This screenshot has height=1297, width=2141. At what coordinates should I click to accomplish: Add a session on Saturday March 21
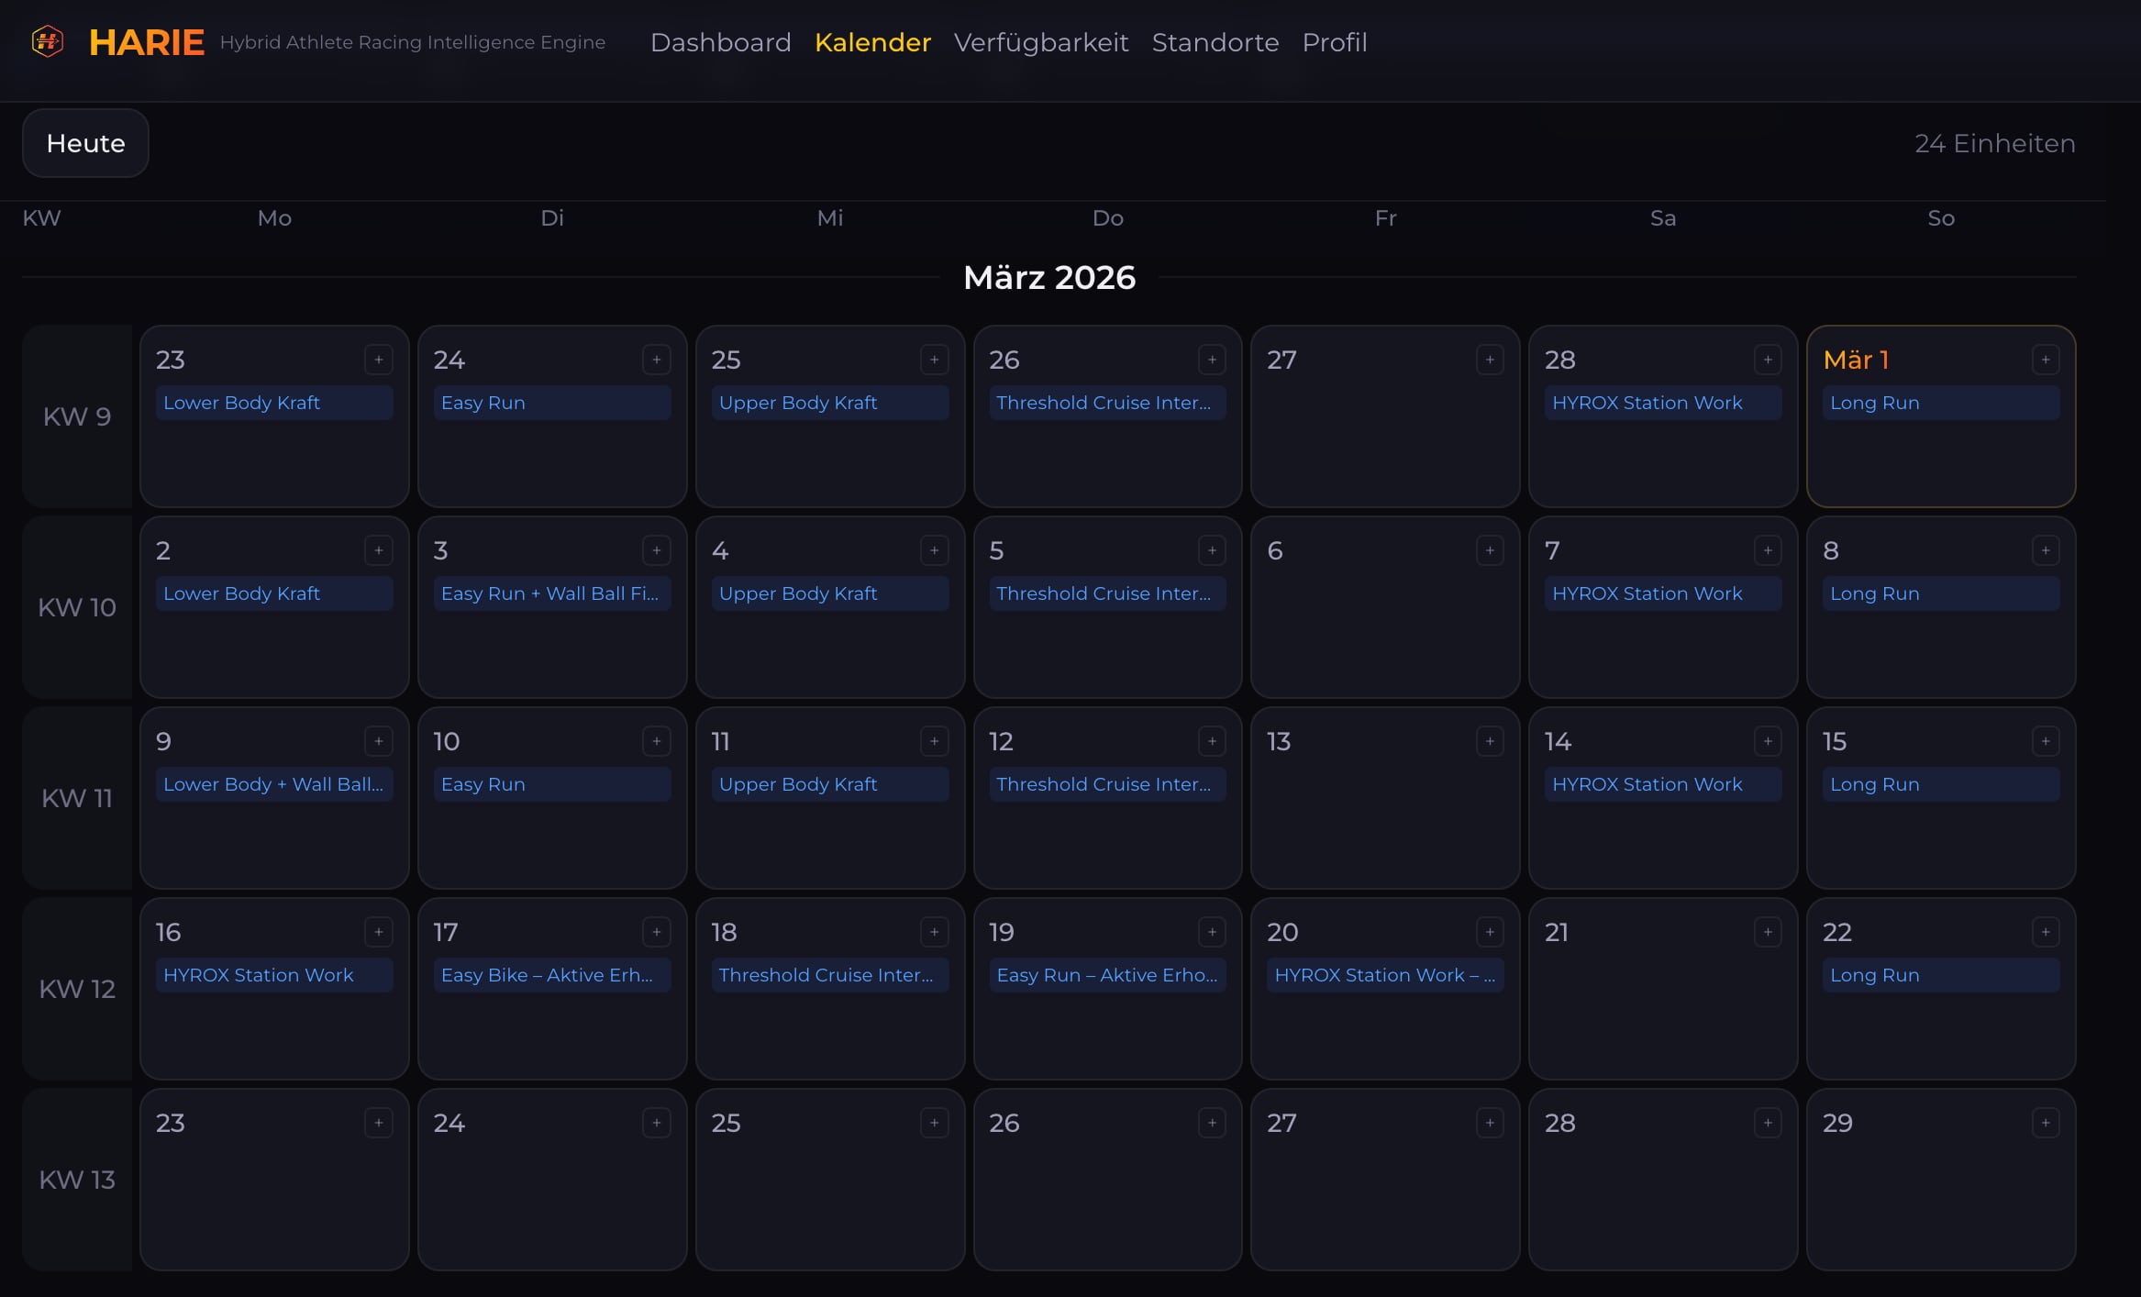(x=1768, y=932)
